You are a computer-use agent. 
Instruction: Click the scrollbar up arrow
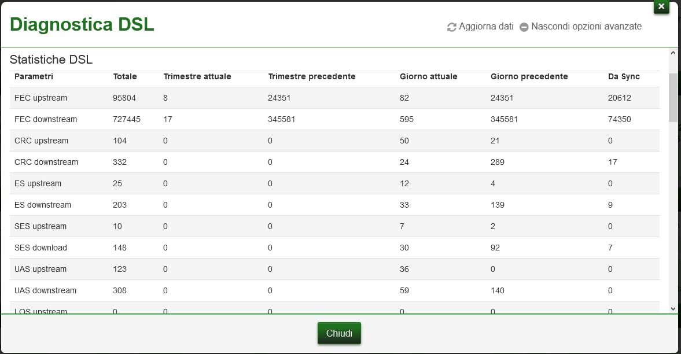click(673, 53)
